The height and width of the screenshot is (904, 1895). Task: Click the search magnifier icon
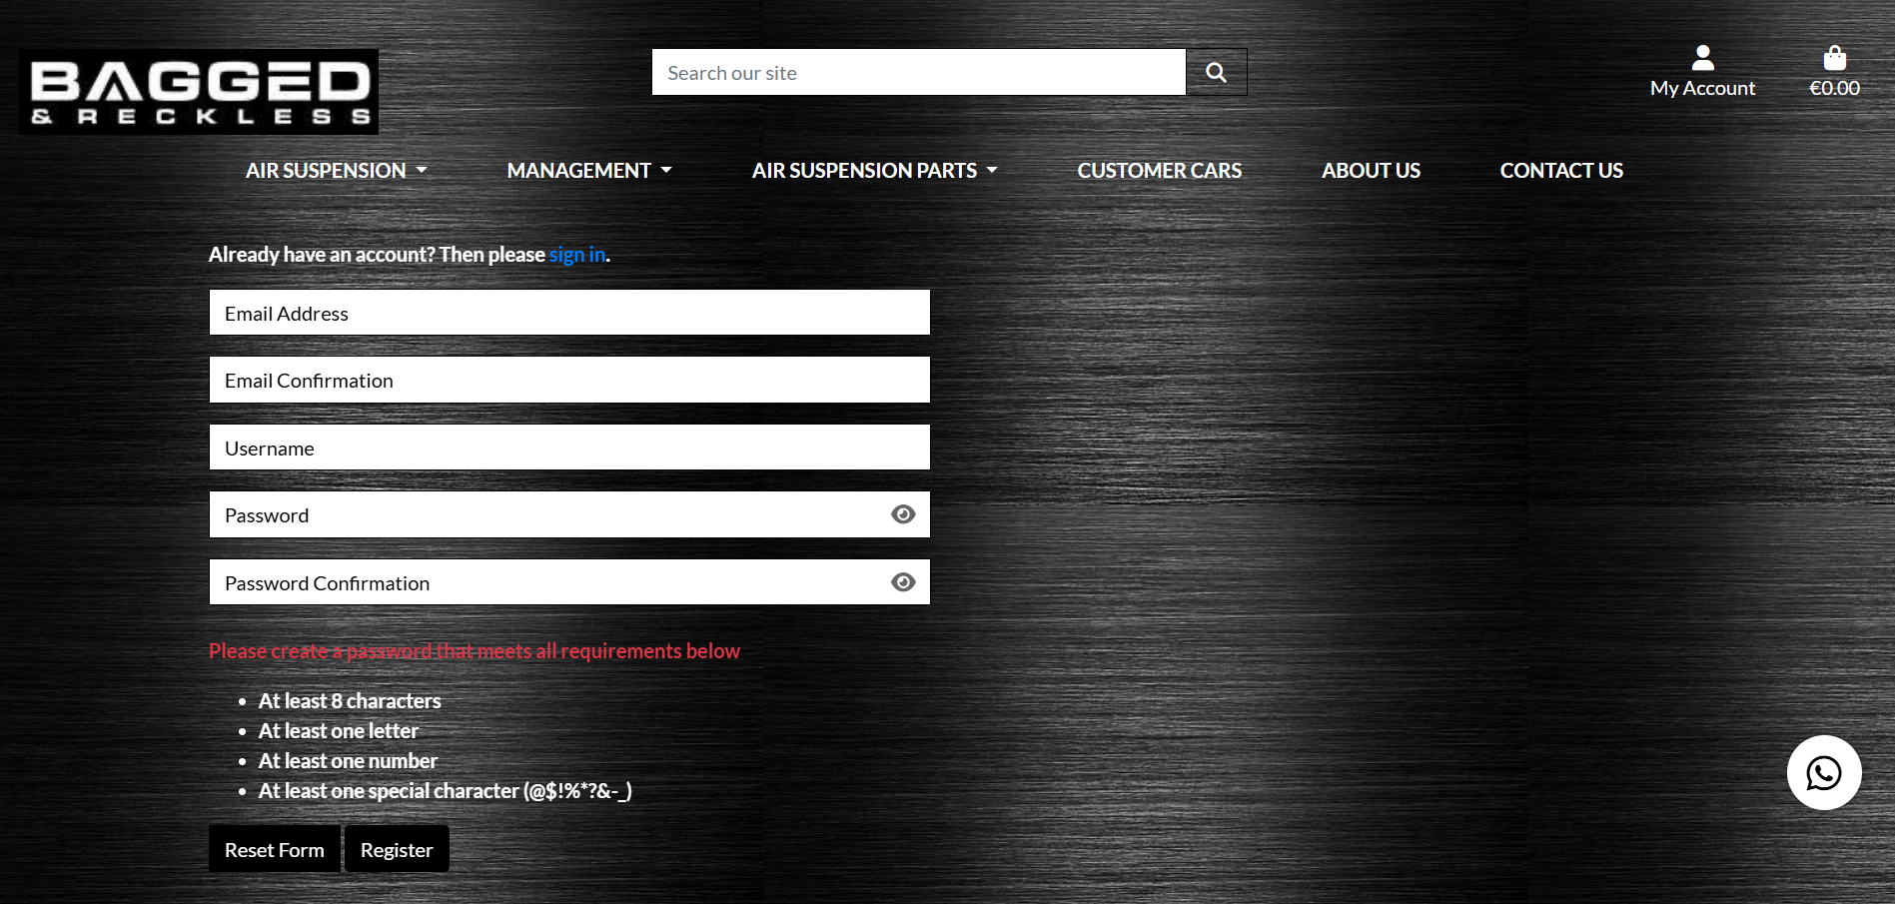(x=1215, y=72)
